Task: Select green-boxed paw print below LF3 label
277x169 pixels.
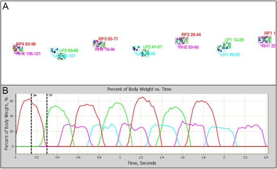Action: coord(61,56)
